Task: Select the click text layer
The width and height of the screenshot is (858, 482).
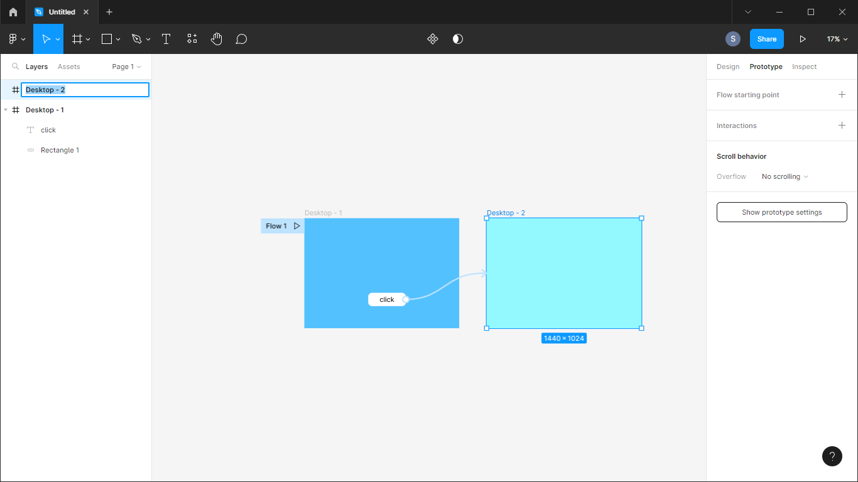Action: click(75, 130)
